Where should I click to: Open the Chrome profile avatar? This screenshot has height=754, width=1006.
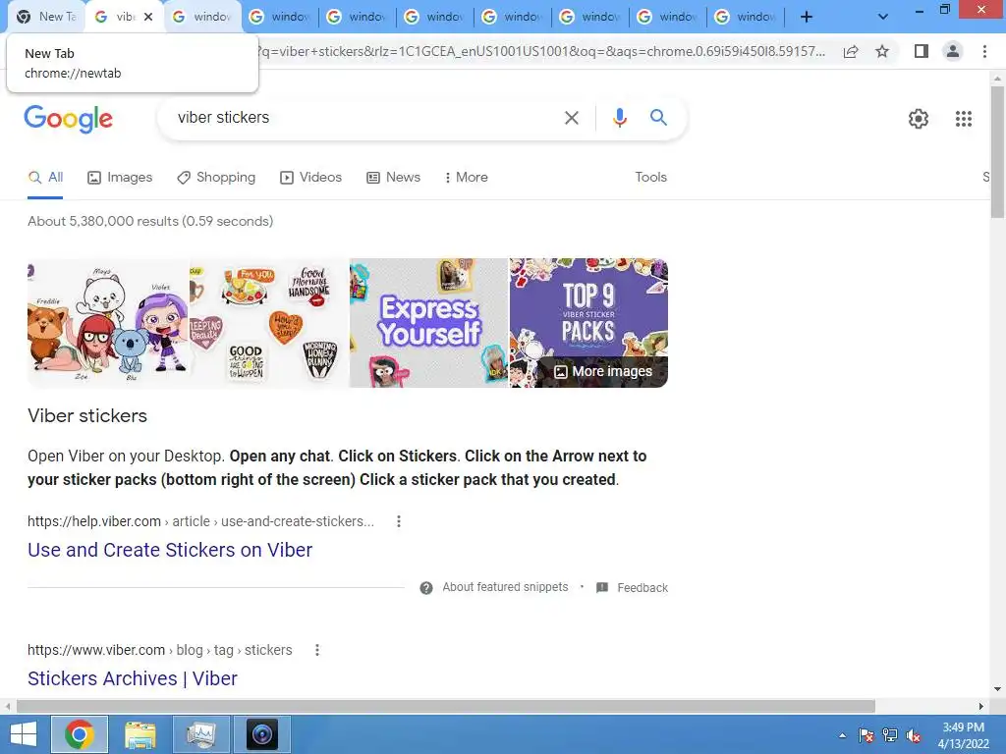coord(953,51)
